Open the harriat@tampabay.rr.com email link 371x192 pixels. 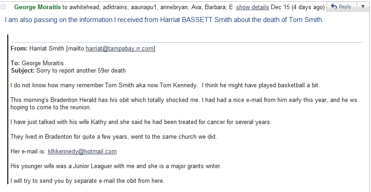(120, 49)
